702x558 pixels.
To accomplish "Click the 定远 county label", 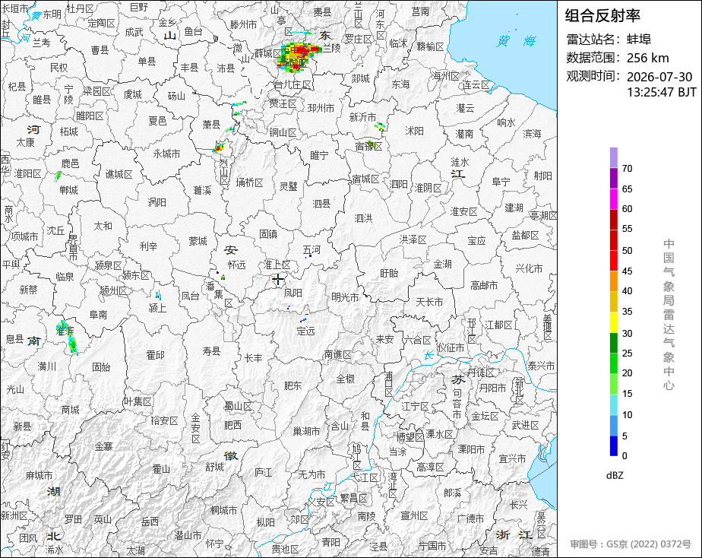I will pos(305,331).
